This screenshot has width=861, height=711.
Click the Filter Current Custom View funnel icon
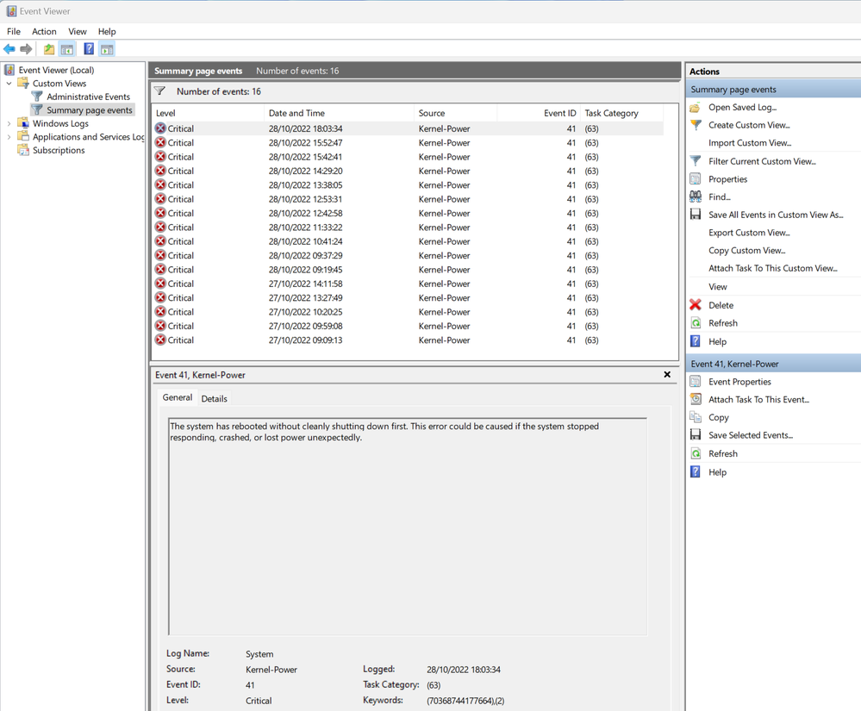click(x=696, y=161)
